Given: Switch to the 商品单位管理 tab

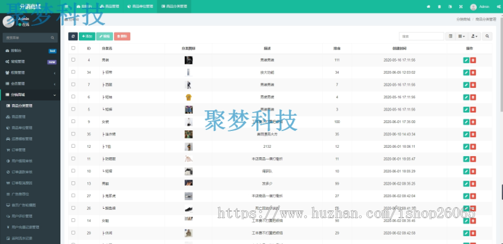Looking at the screenshot, I should pos(140,6).
